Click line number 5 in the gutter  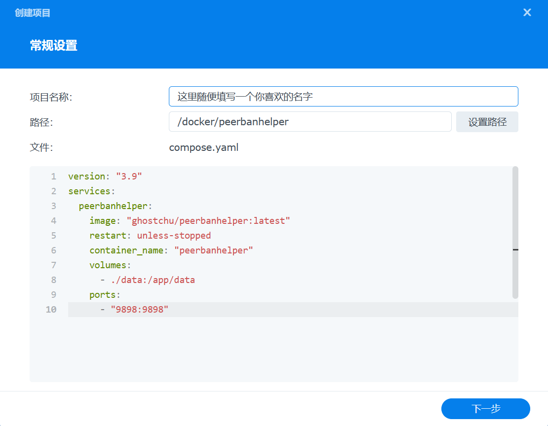coord(53,236)
